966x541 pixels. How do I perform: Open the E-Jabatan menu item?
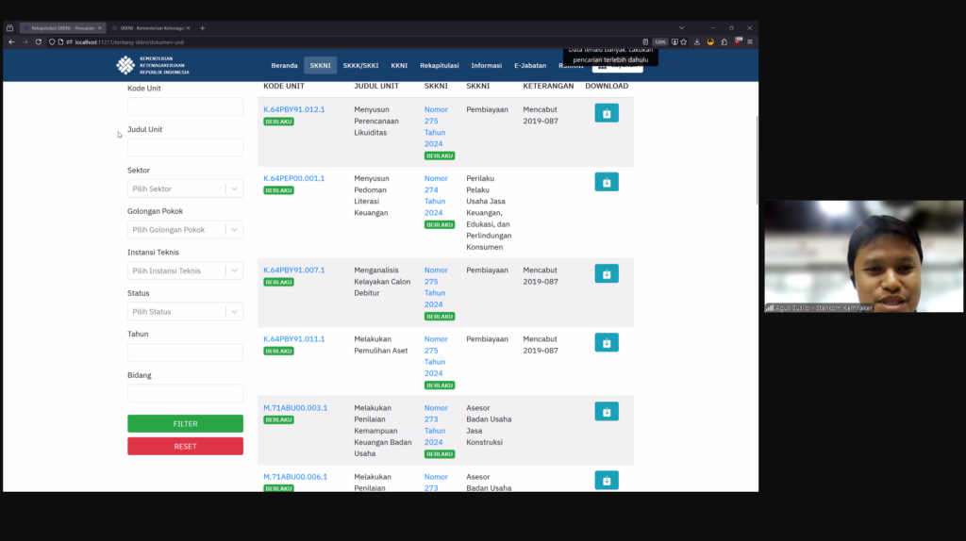click(529, 65)
